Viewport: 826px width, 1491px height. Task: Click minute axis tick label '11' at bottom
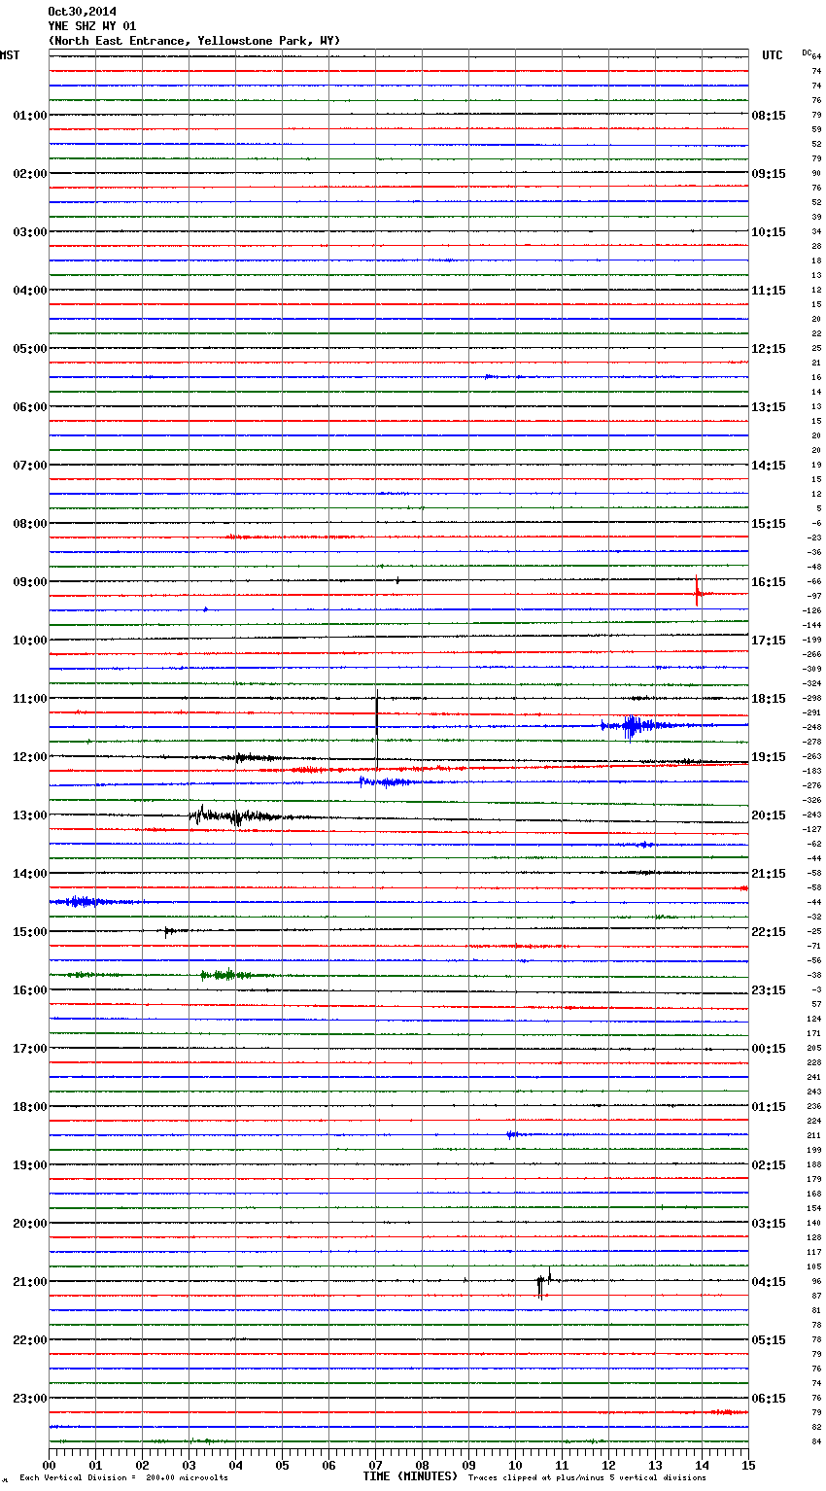tap(562, 1465)
